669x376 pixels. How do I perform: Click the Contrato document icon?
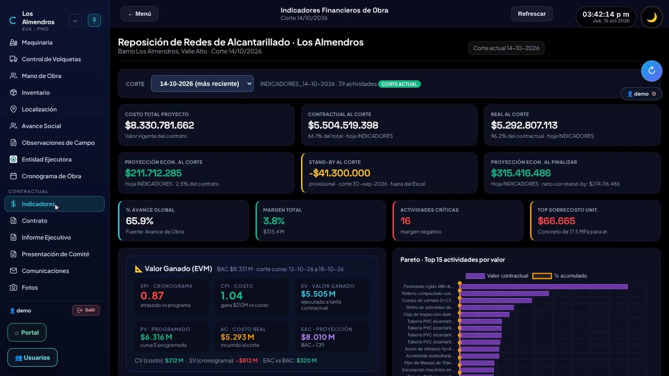pyautogui.click(x=13, y=221)
